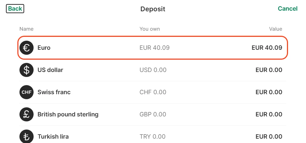The width and height of the screenshot is (306, 143).
Task: Pick British pound sterling from the list
Action: click(x=68, y=115)
